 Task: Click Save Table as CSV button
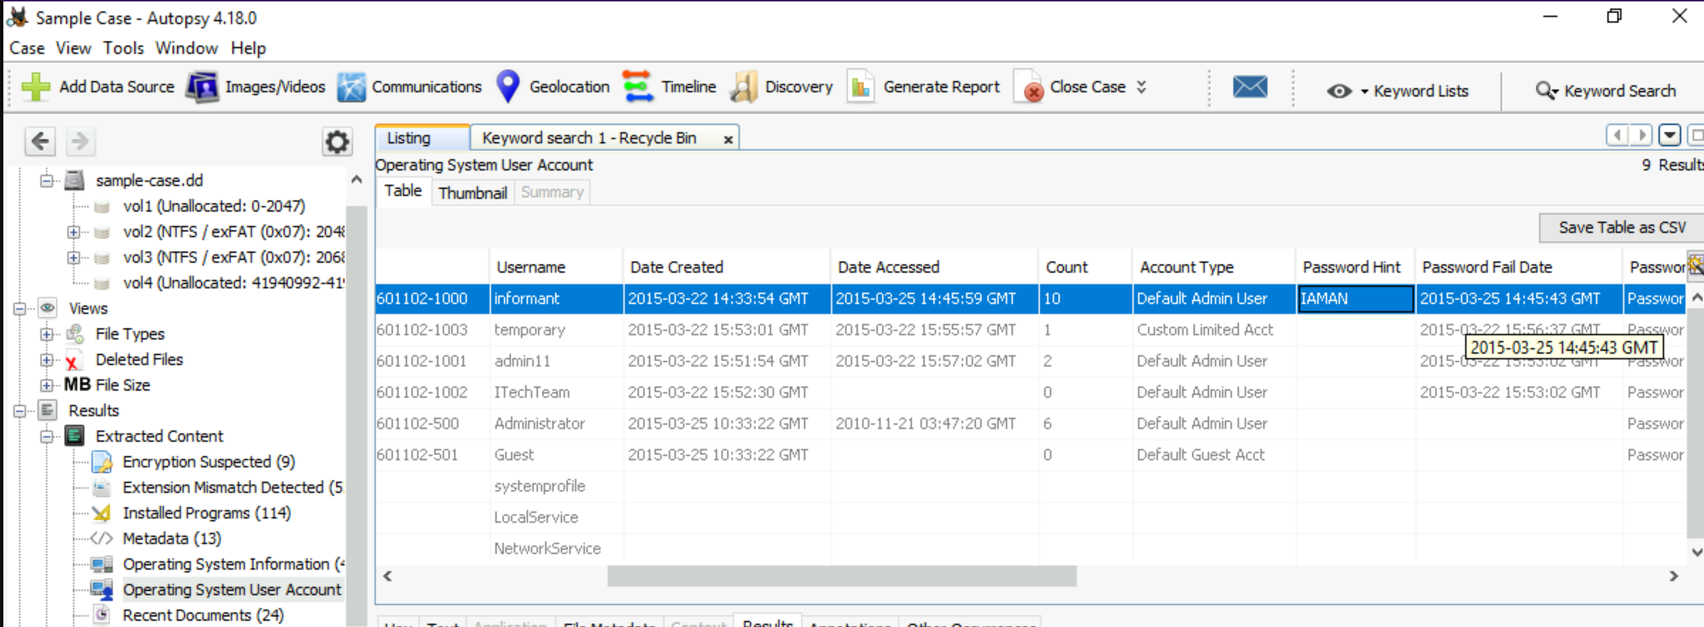point(1622,227)
